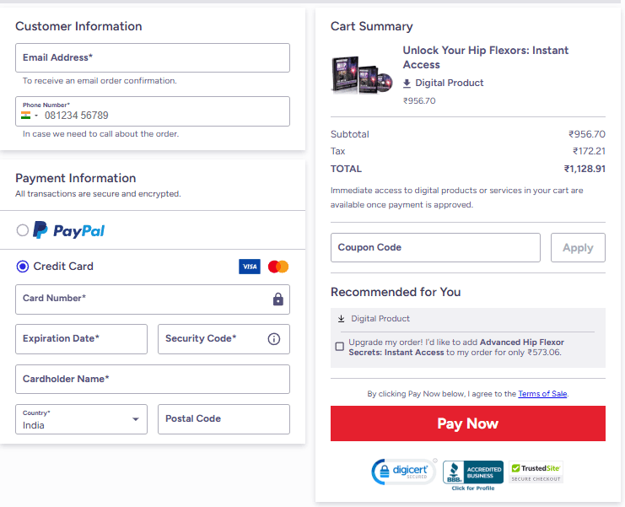Click the Mastercard logo
The width and height of the screenshot is (625, 507).
pos(278,267)
